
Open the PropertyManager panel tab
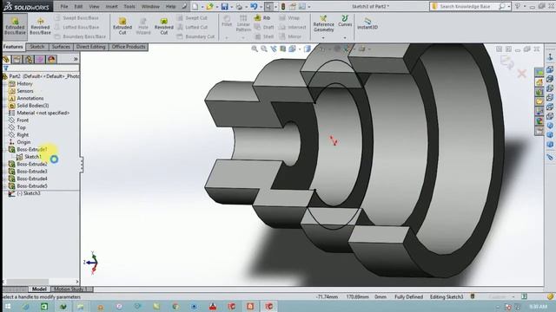pos(17,59)
